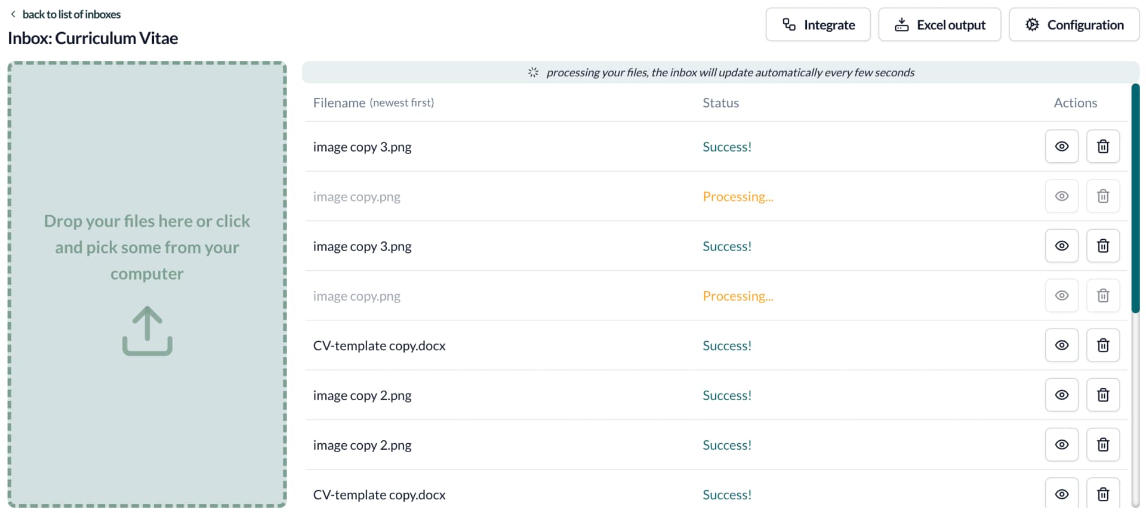Delete the topmost image copy 3.png file

click(x=1102, y=146)
